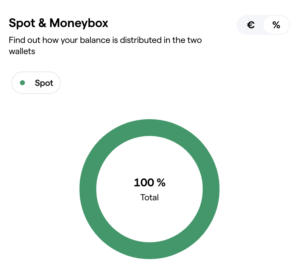Select the percent display option
294x270 pixels.
(276, 25)
